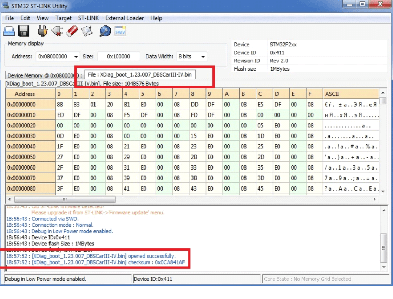Click the horizontal scrollbar right arrow
Image resolution: width=393 pixels, height=299 pixels.
click(375, 199)
